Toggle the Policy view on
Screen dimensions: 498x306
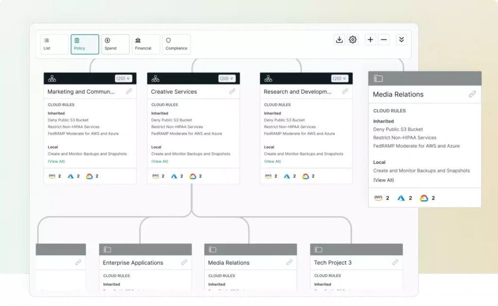tap(85, 43)
